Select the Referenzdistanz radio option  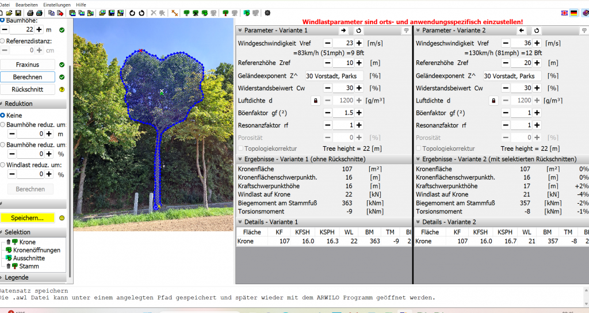tap(3, 41)
